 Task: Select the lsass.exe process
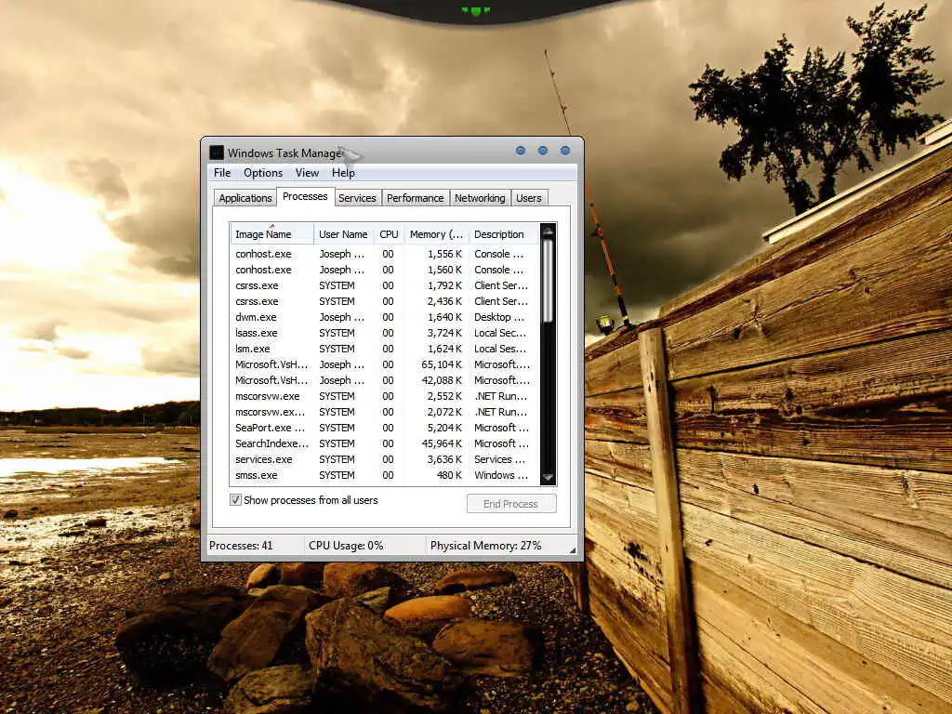coord(384,333)
